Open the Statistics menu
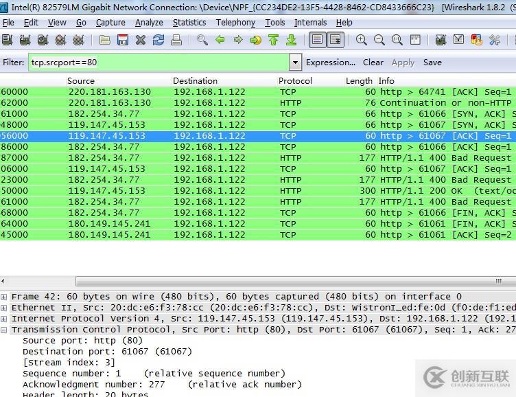Screen dimensions: 516x397 (x=189, y=23)
